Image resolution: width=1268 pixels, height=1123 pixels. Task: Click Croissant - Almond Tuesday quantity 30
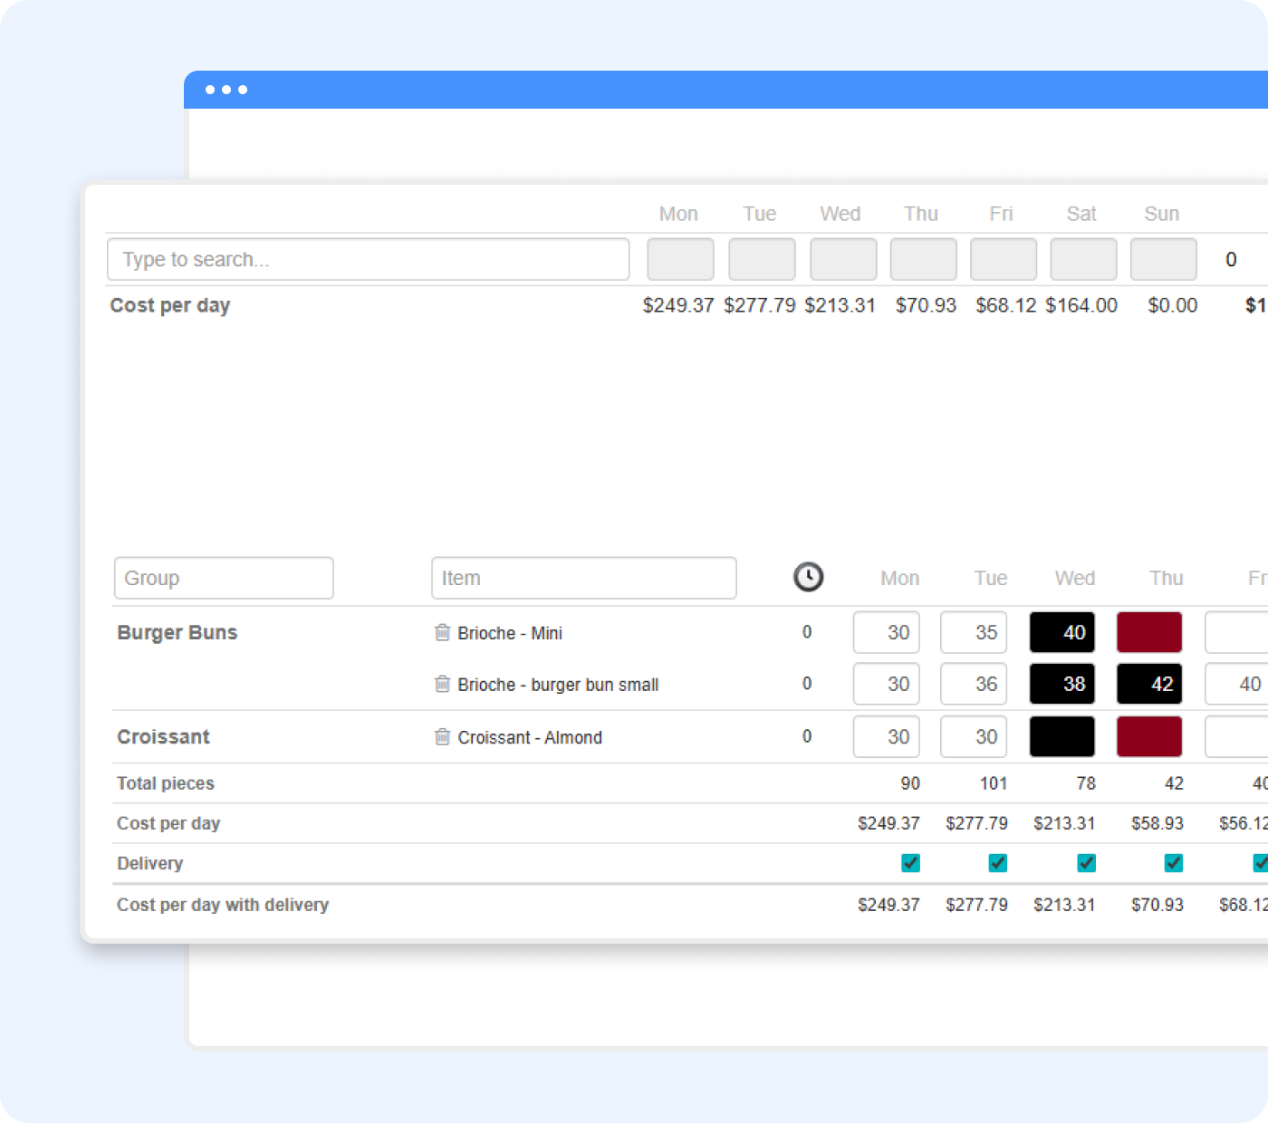coord(974,736)
